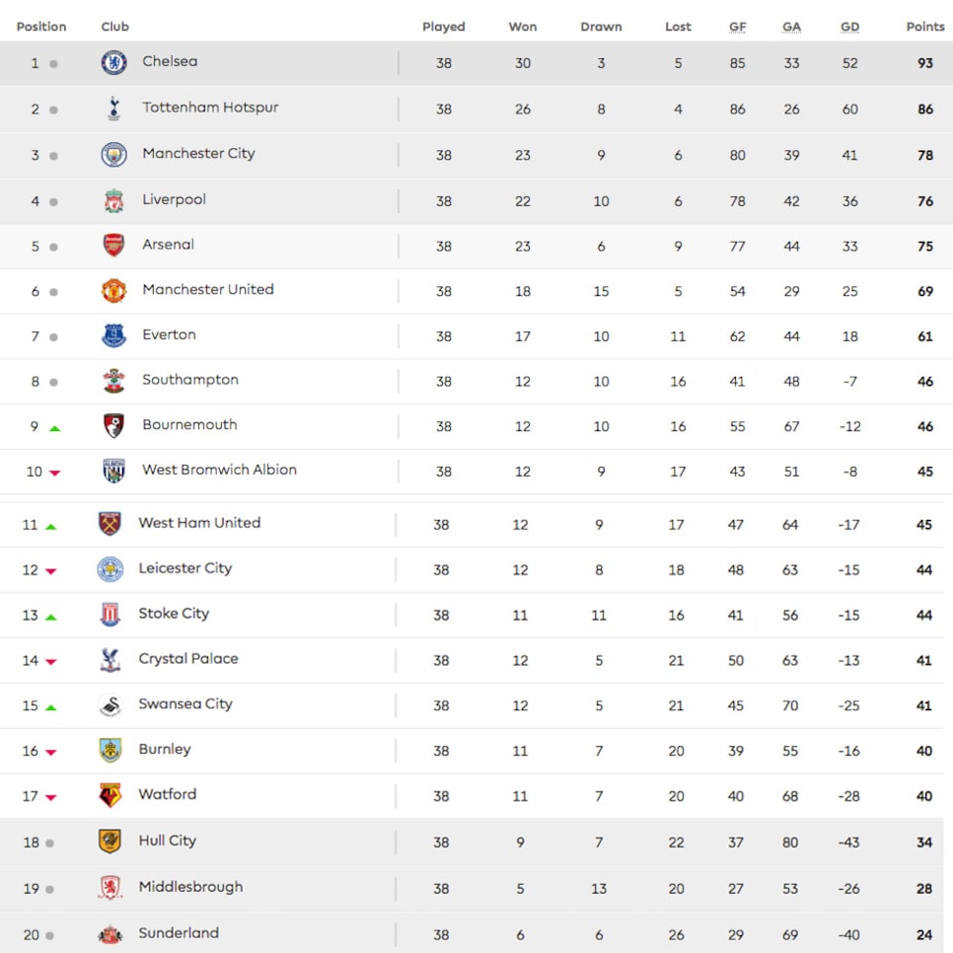Click the Swansea City swan crest
The image size is (953, 953).
(x=110, y=705)
